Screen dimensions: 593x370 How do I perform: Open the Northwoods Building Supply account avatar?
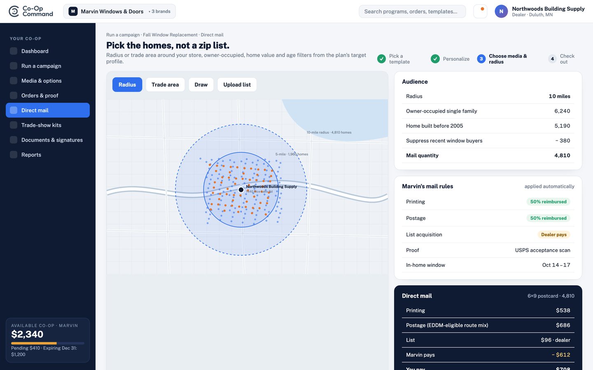point(501,12)
